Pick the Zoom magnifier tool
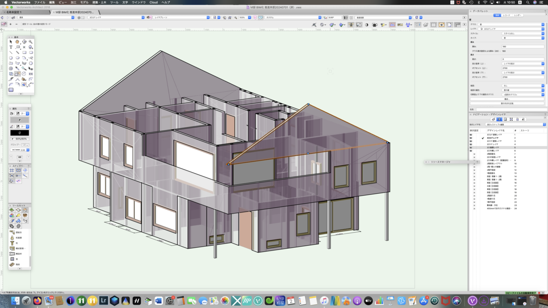 (30, 42)
